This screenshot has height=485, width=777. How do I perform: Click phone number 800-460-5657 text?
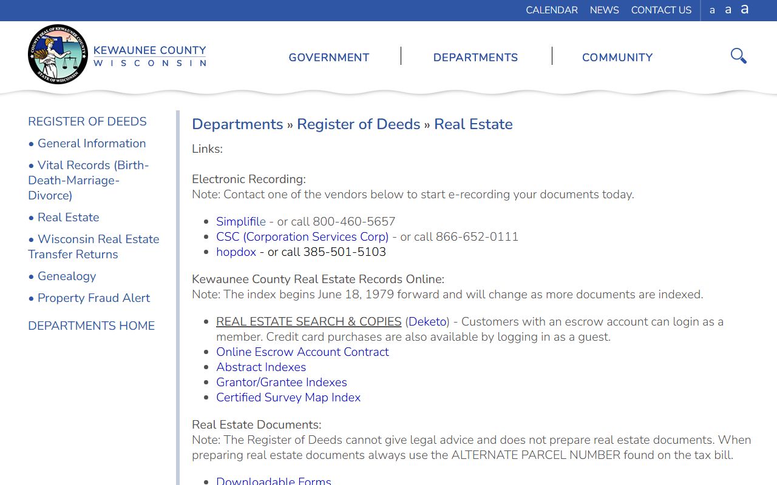coord(354,221)
